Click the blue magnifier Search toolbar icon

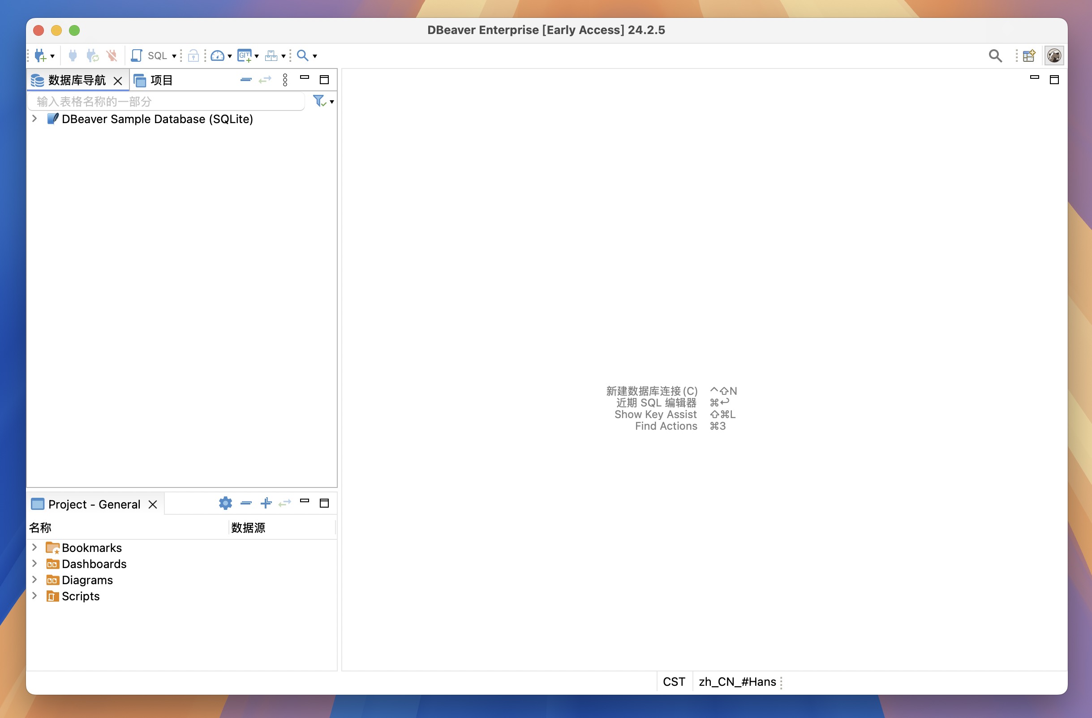pyautogui.click(x=302, y=55)
